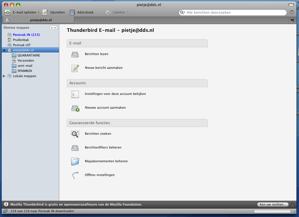Click the account settings icon beside Instellingen

pyautogui.click(x=75, y=94)
